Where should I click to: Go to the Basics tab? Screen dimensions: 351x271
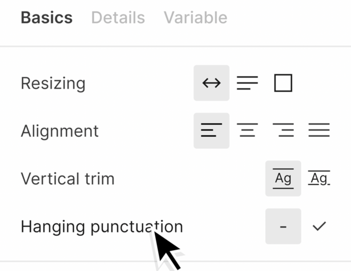pos(47,18)
